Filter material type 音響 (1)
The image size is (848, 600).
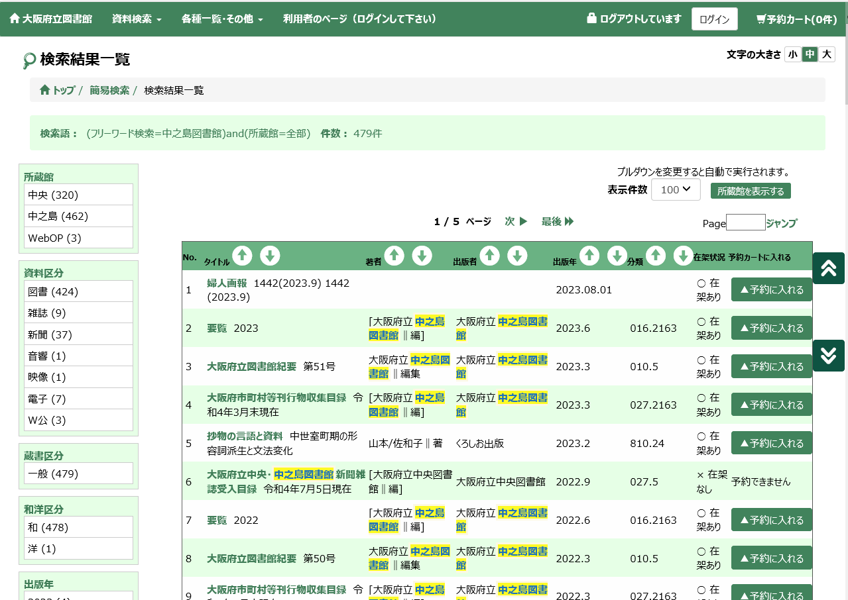79,356
